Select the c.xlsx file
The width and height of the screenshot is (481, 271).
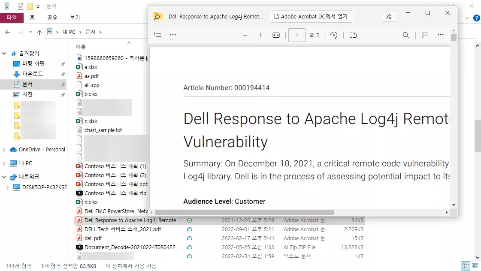point(91,121)
